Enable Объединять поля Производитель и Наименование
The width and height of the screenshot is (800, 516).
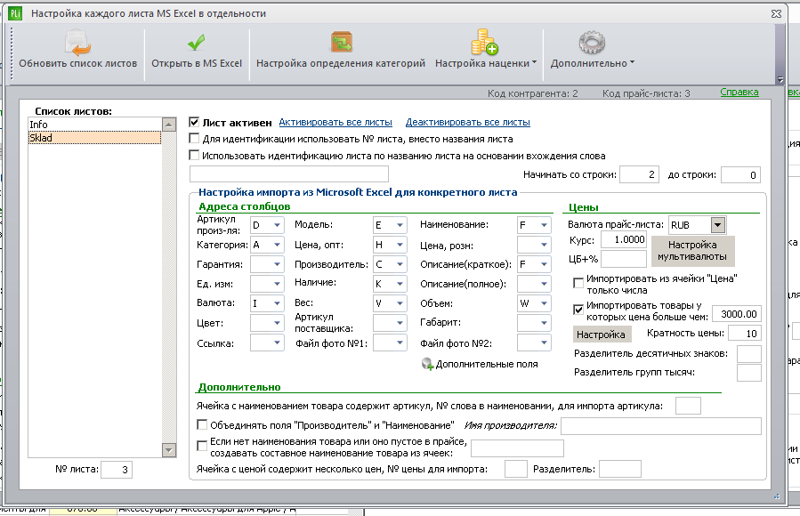202,424
